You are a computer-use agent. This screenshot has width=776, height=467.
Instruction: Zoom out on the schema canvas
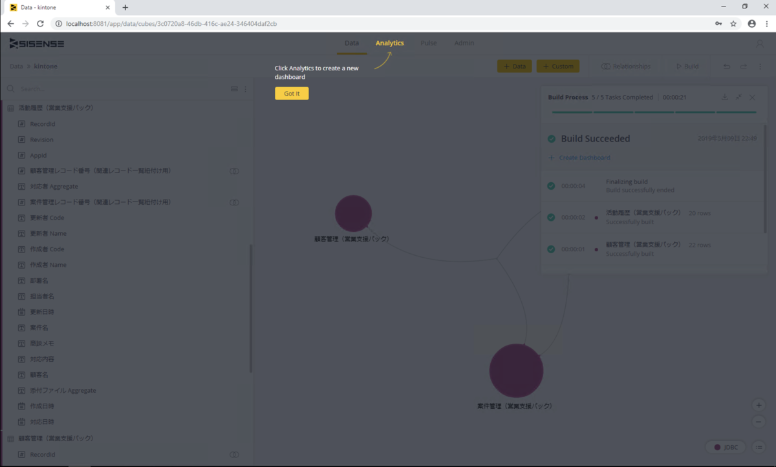[759, 421]
